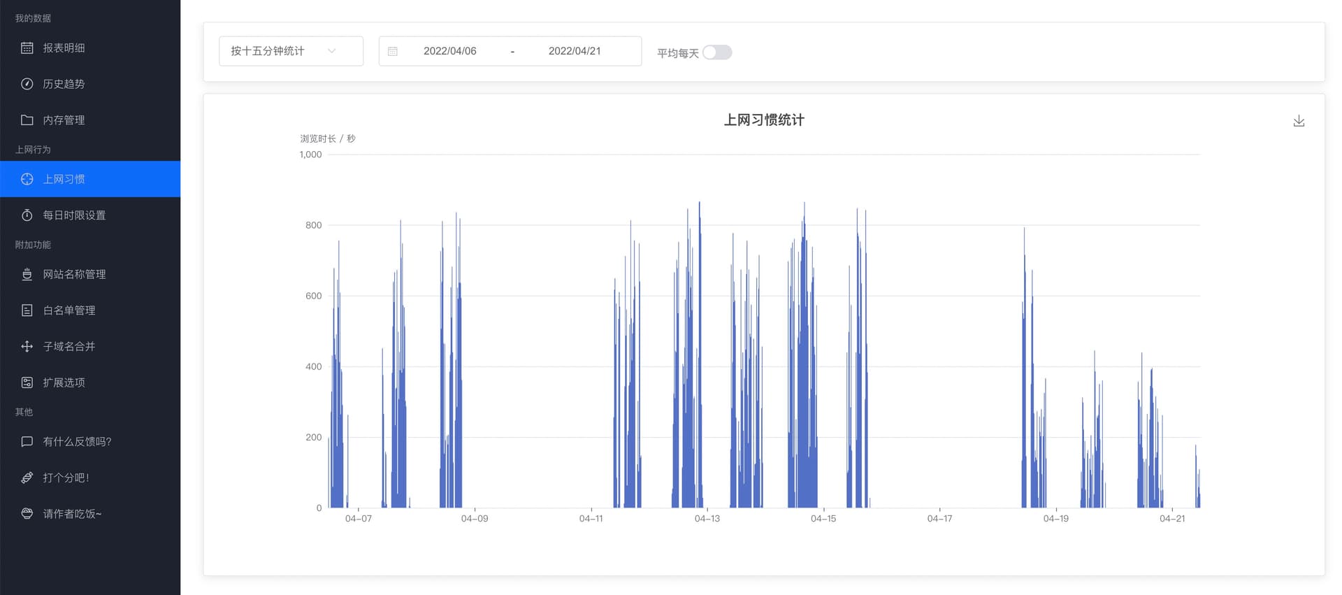Click the dropdown chevron arrow of the statistics selector
Image resolution: width=1342 pixels, height=595 pixels.
tap(332, 51)
